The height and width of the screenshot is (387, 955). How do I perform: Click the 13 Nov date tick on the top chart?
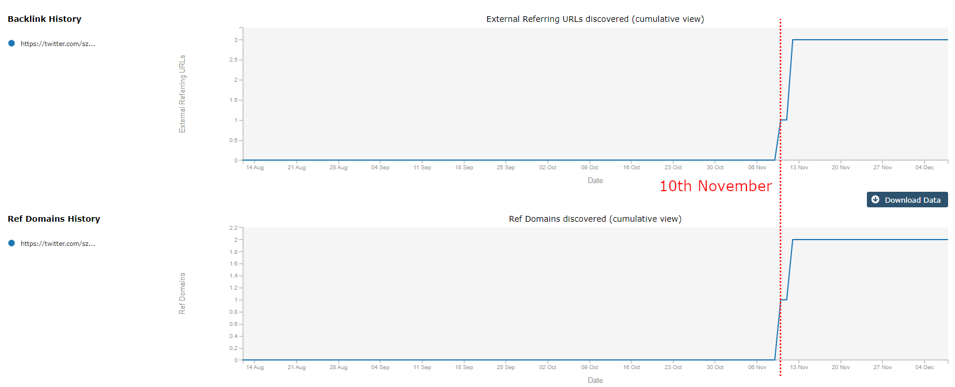[x=799, y=168]
